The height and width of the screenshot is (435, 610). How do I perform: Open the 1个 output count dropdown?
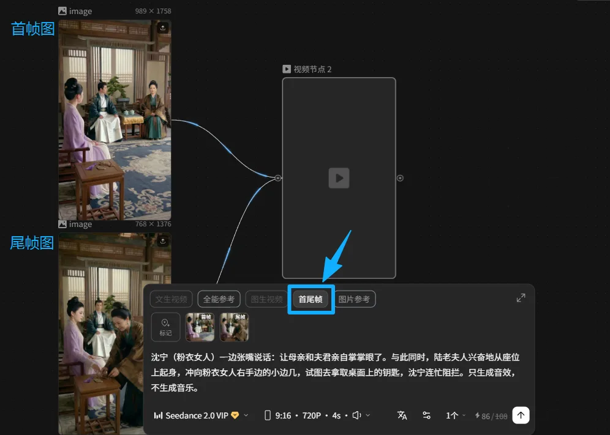pos(455,415)
